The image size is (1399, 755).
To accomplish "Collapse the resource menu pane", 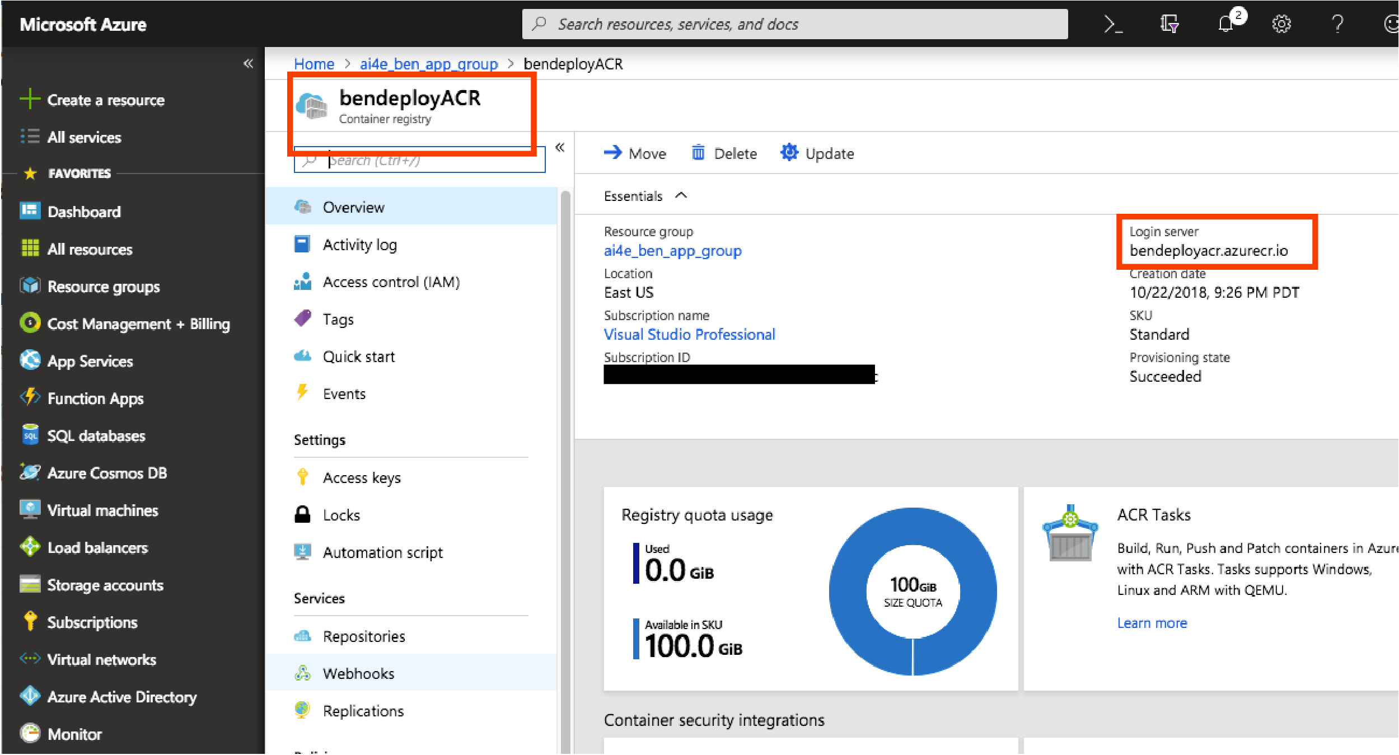I will 560,147.
